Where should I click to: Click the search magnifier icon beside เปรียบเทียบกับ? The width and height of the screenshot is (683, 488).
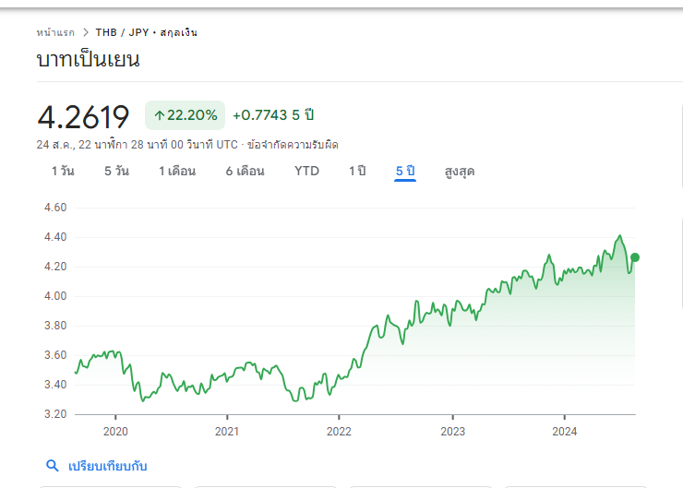pos(53,466)
